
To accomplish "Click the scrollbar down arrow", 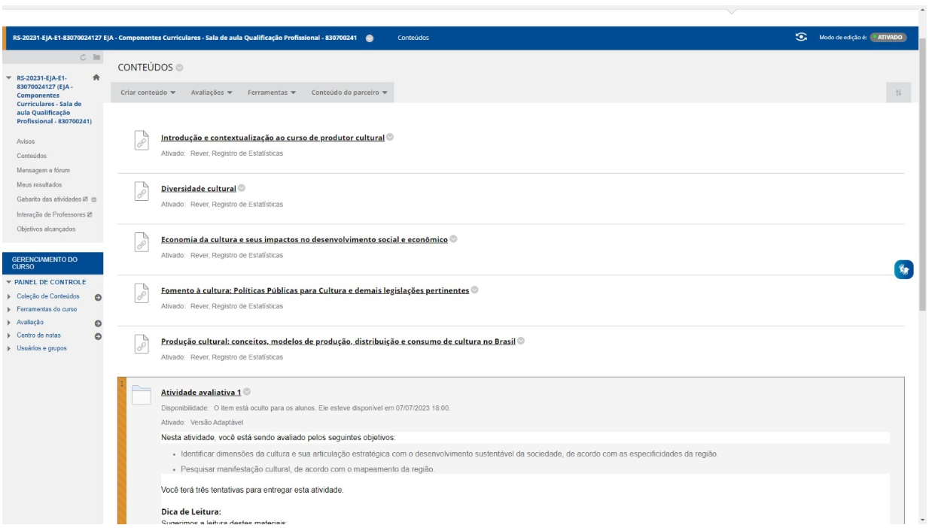I will pyautogui.click(x=923, y=520).
